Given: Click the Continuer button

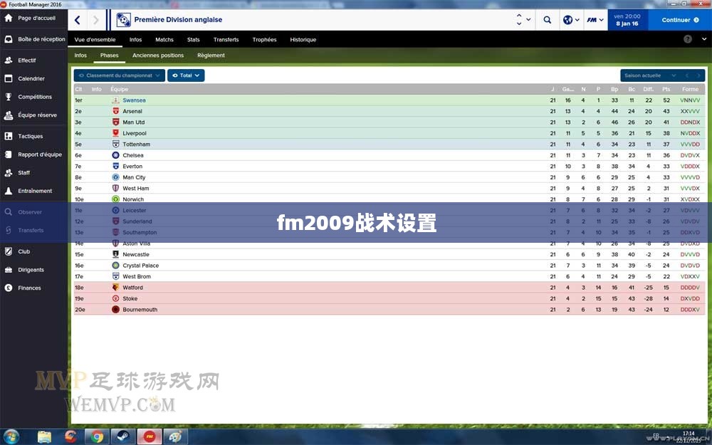Looking at the screenshot, I should click(x=680, y=20).
